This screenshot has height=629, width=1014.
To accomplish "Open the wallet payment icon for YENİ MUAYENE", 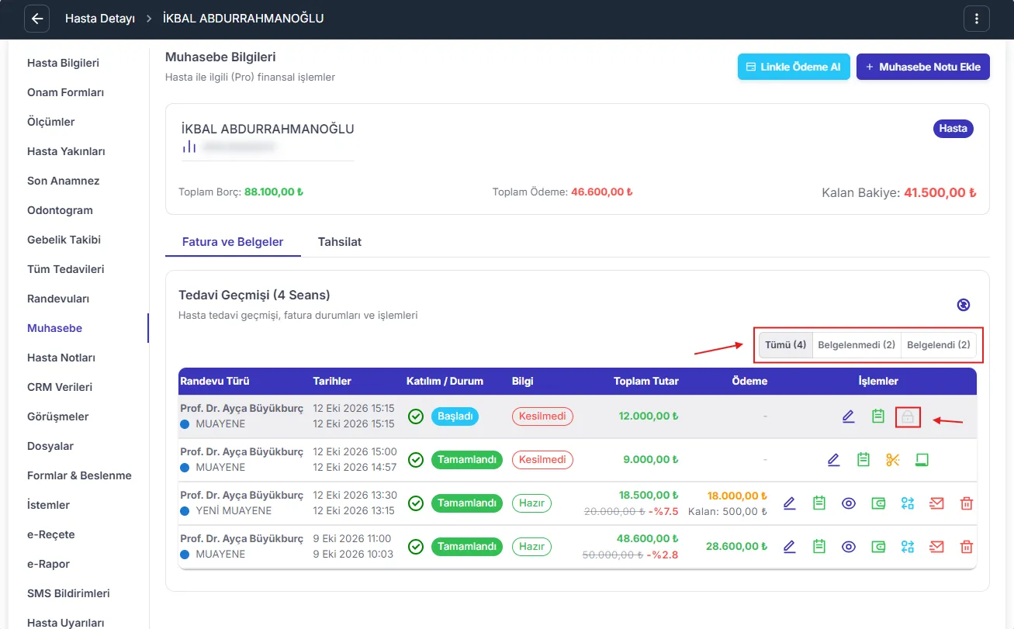I will [x=878, y=503].
